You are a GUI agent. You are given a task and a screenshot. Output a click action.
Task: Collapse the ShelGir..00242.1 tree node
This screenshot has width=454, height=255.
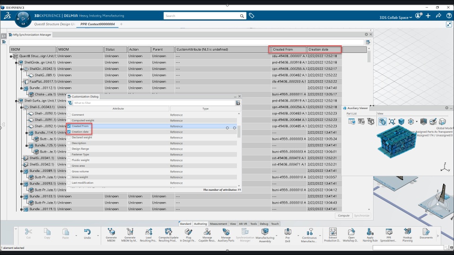pos(21,69)
